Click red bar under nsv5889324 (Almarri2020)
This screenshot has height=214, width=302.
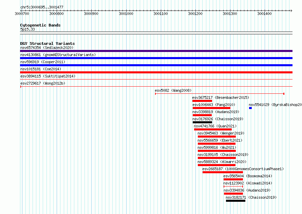pyautogui.click(x=217, y=165)
